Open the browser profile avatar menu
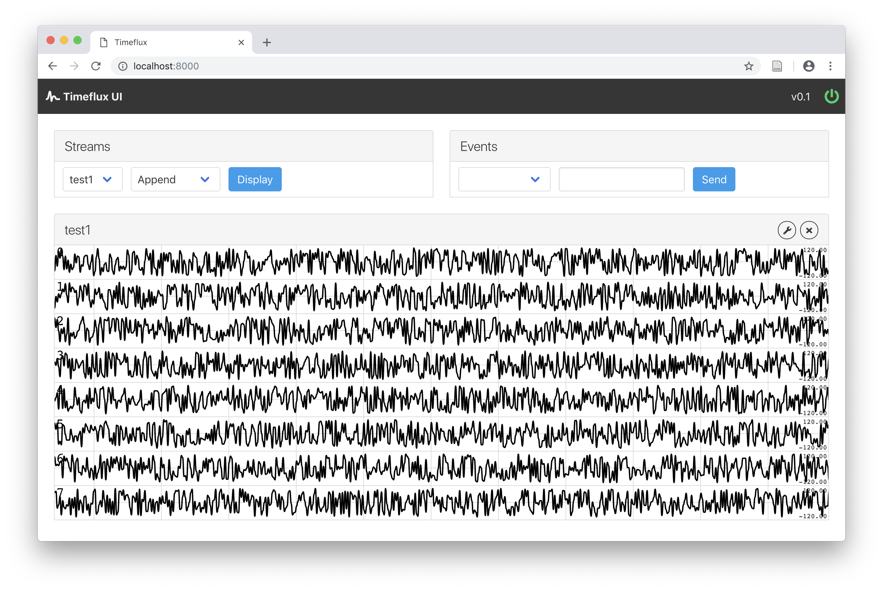 808,66
